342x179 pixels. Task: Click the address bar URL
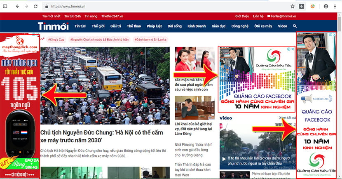pyautogui.click(x=68, y=6)
